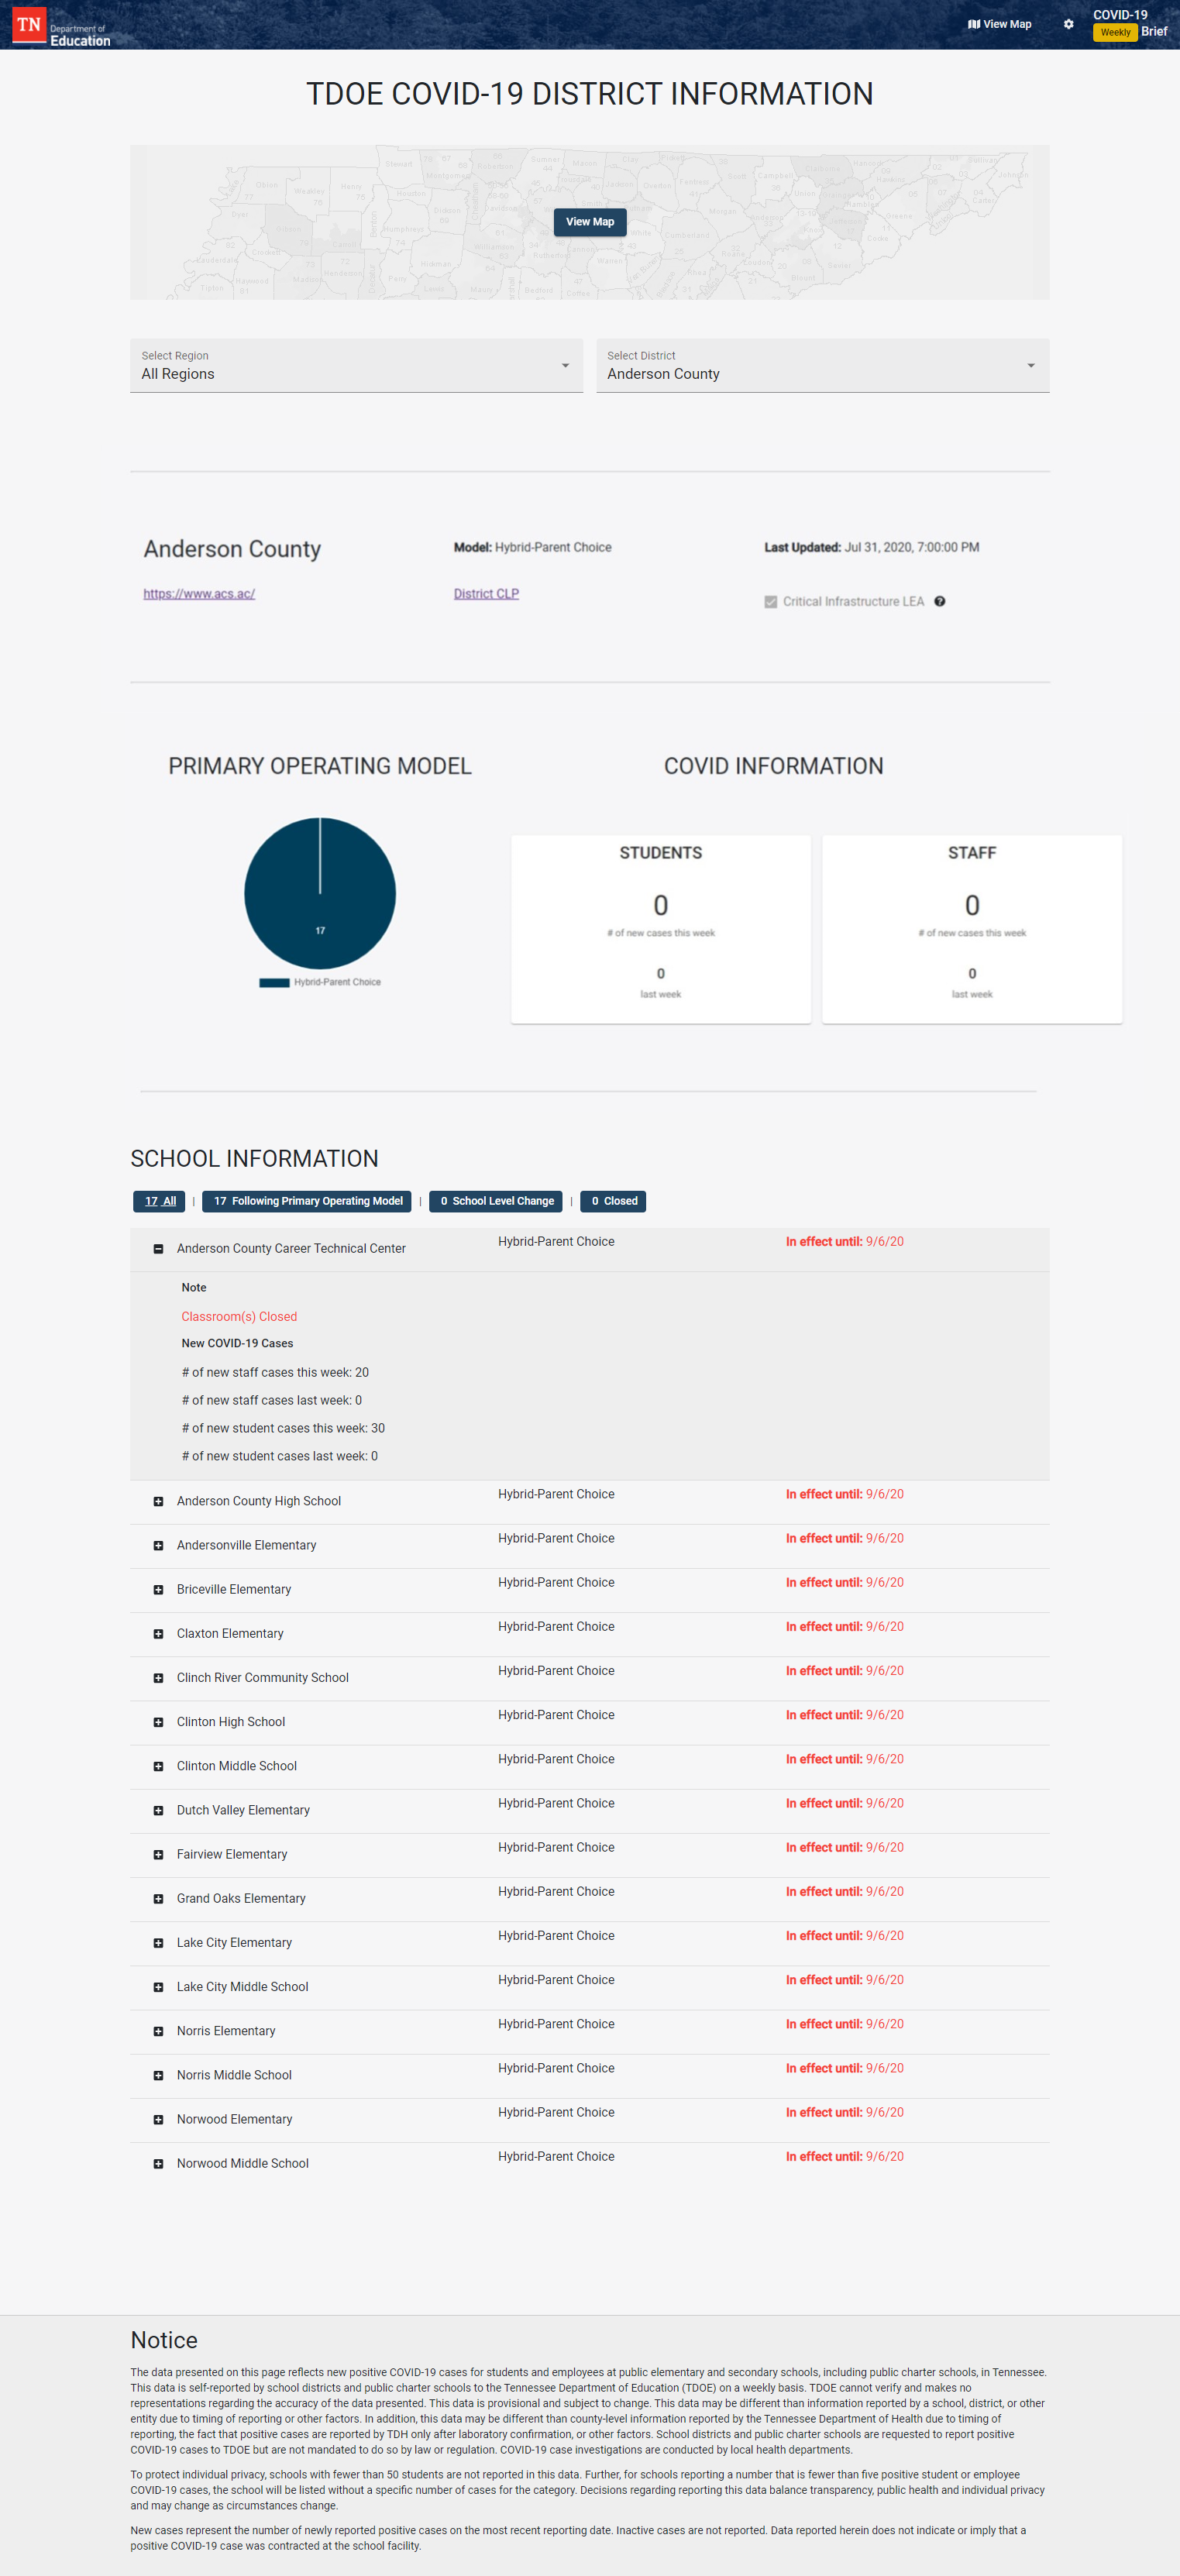
Task: Expand the Clinton High School row
Action: click(x=158, y=1722)
